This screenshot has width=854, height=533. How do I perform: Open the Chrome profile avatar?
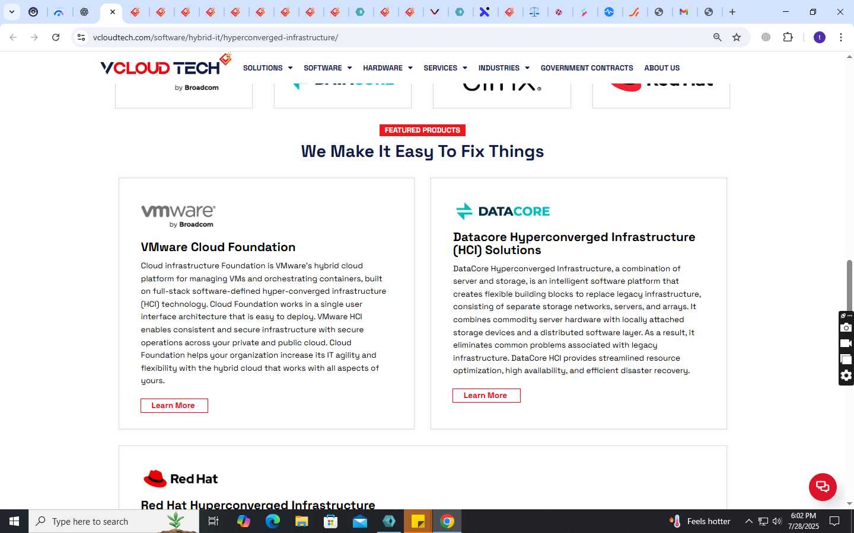click(x=820, y=37)
